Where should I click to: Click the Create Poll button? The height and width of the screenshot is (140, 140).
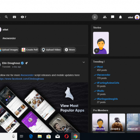tap(30, 50)
